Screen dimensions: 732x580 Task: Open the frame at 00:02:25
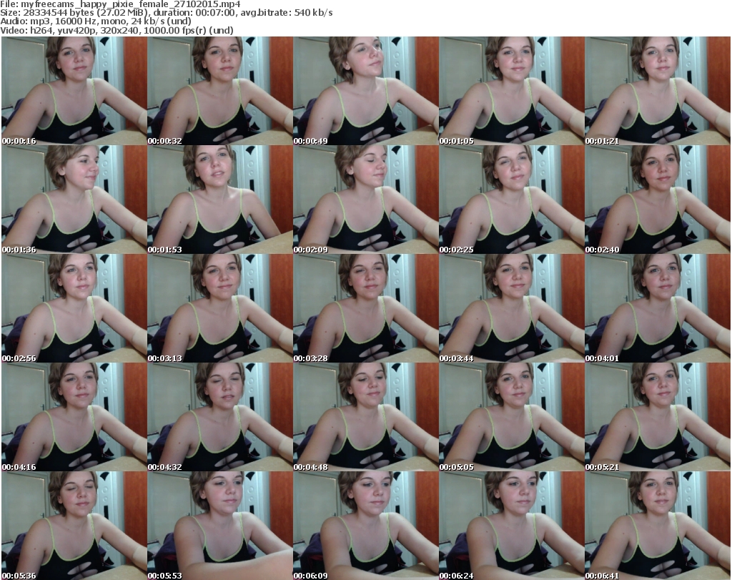click(512, 200)
